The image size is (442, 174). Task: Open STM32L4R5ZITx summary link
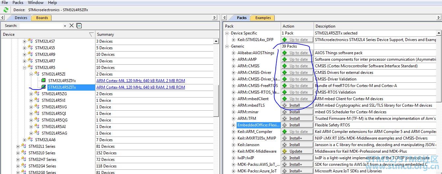pyautogui.click(x=141, y=87)
